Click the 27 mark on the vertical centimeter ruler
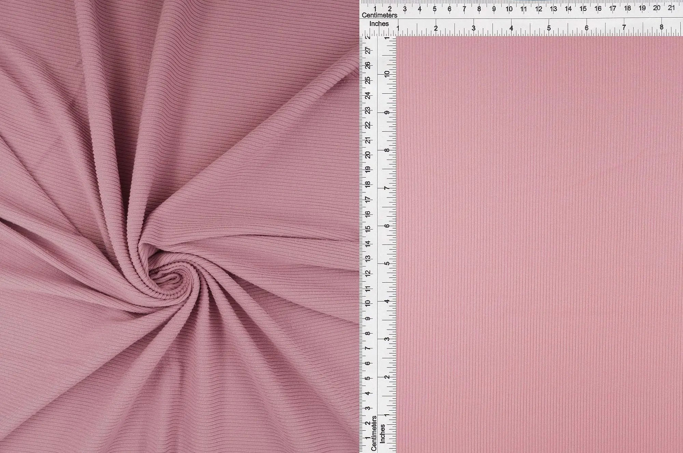Image resolution: width=683 pixels, height=453 pixels. coord(368,51)
